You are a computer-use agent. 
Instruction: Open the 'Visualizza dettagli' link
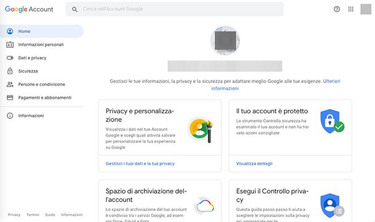click(x=255, y=164)
